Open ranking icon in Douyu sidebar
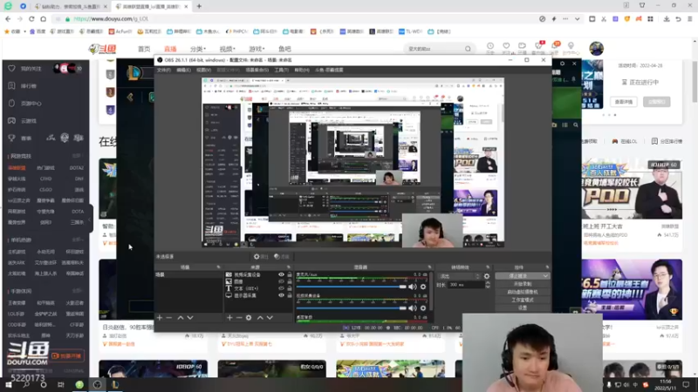The height and width of the screenshot is (392, 698). coord(11,85)
